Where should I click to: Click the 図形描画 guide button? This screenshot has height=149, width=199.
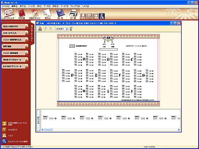pyautogui.click(x=15, y=46)
